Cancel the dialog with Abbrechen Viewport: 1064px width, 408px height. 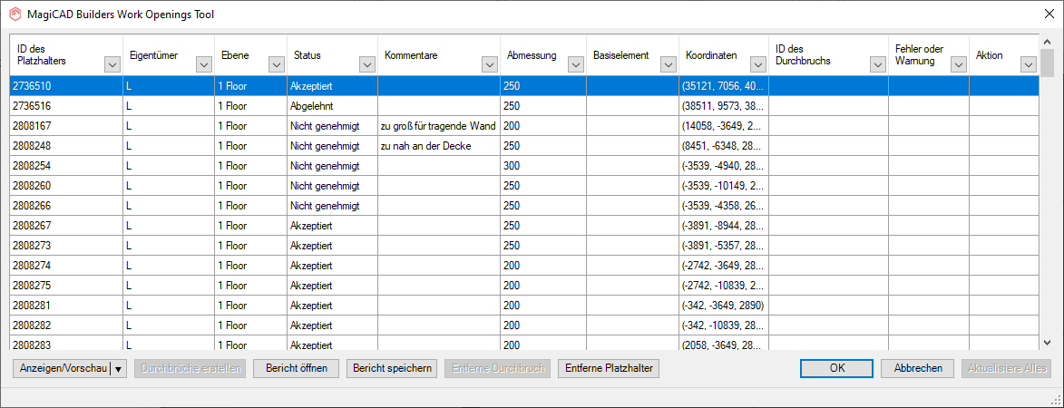point(917,368)
